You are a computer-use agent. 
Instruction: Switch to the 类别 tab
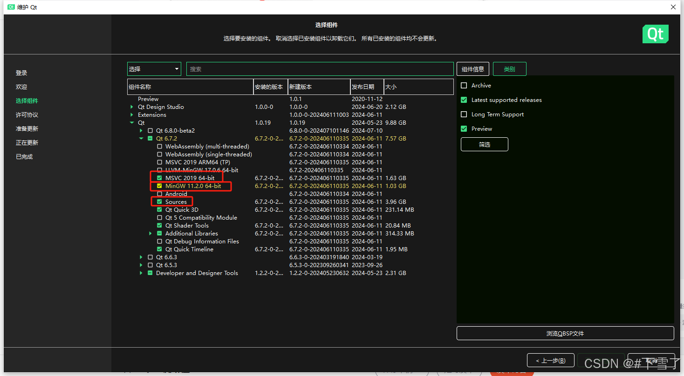coord(510,69)
